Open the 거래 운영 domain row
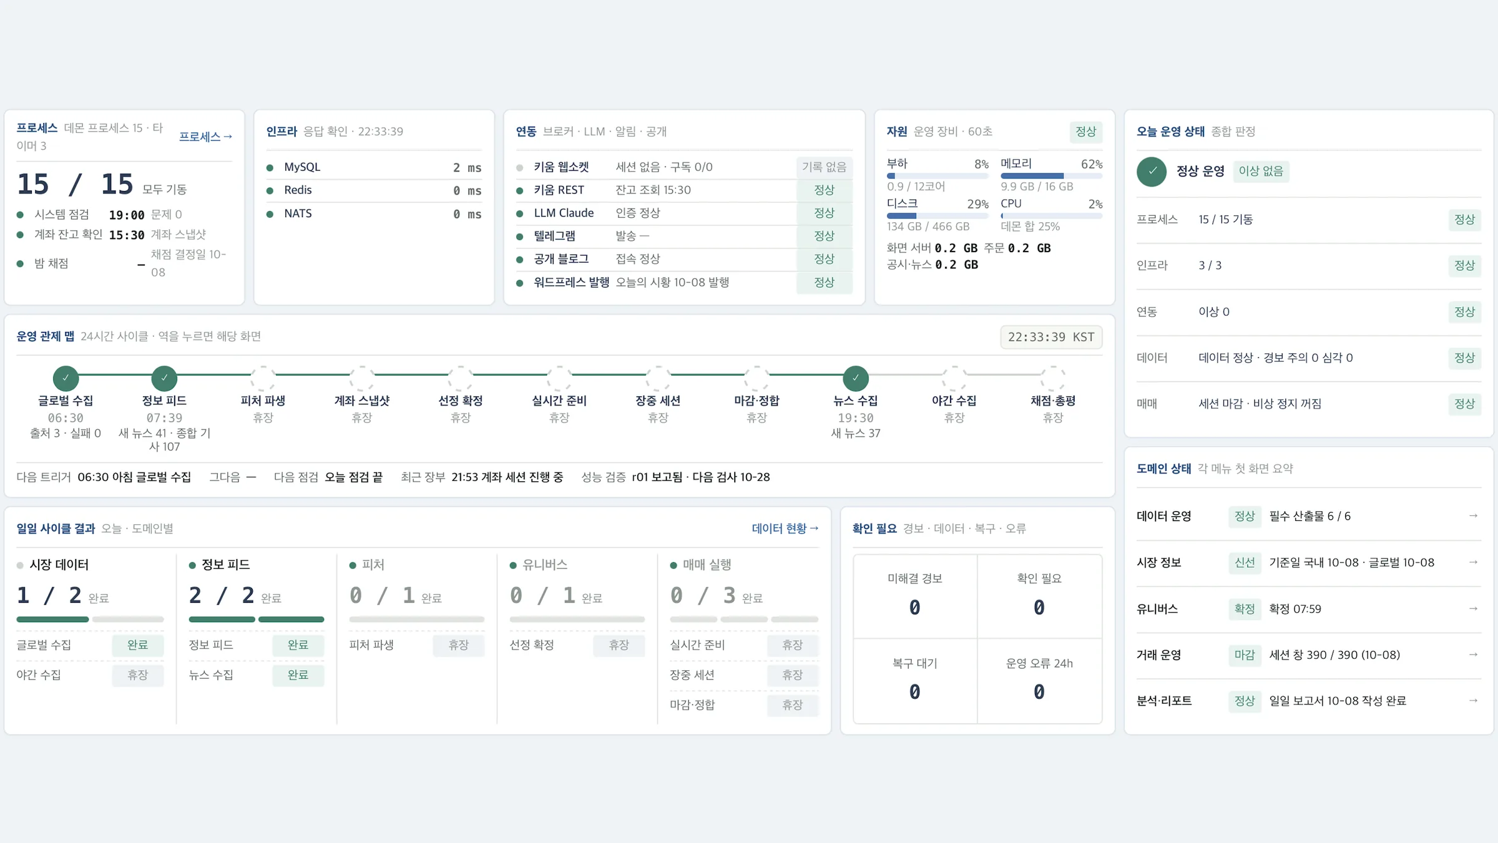 [x=1308, y=655]
